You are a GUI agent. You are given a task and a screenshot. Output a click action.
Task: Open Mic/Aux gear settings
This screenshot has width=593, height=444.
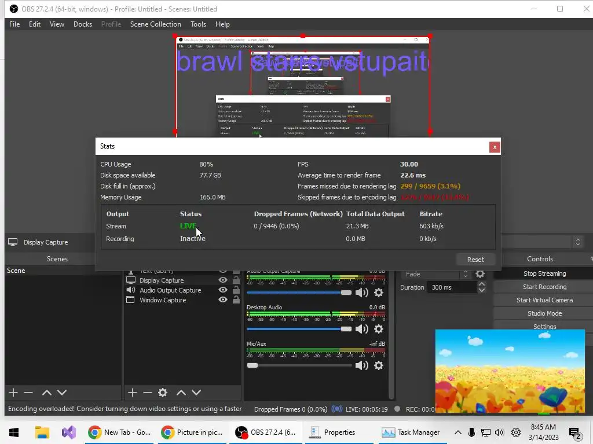379,365
